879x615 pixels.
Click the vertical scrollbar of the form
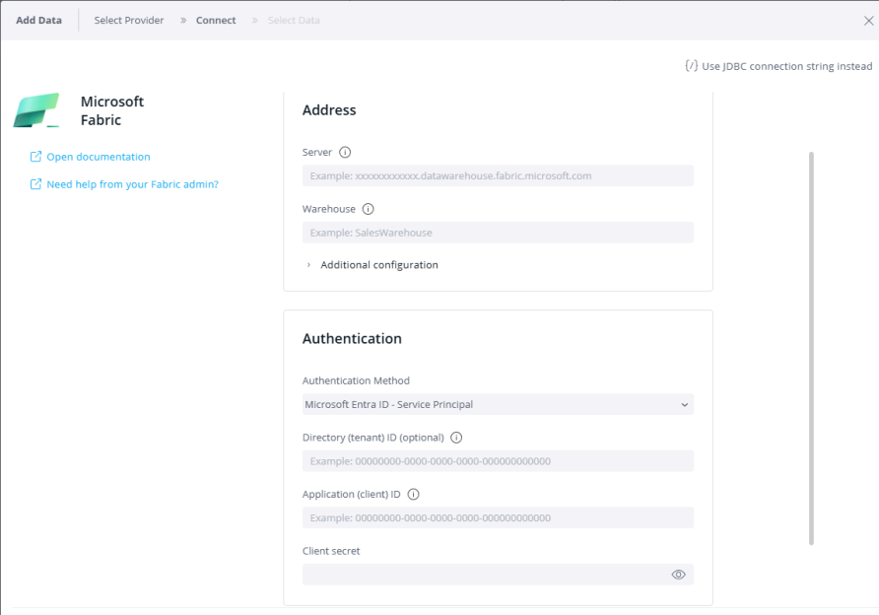(x=811, y=348)
